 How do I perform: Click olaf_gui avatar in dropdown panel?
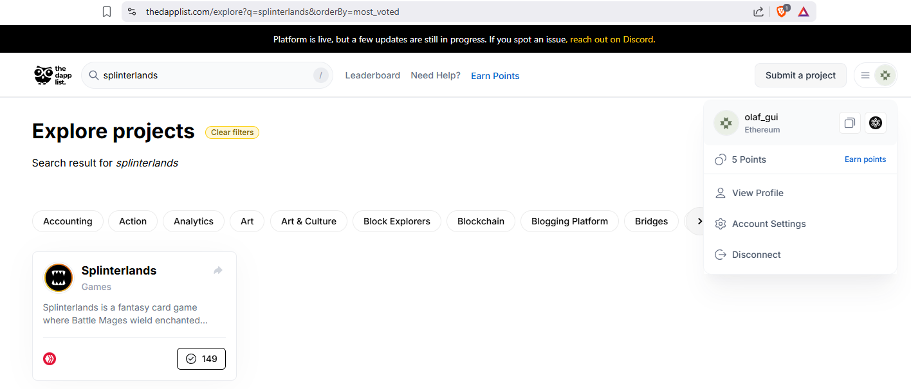click(x=726, y=123)
